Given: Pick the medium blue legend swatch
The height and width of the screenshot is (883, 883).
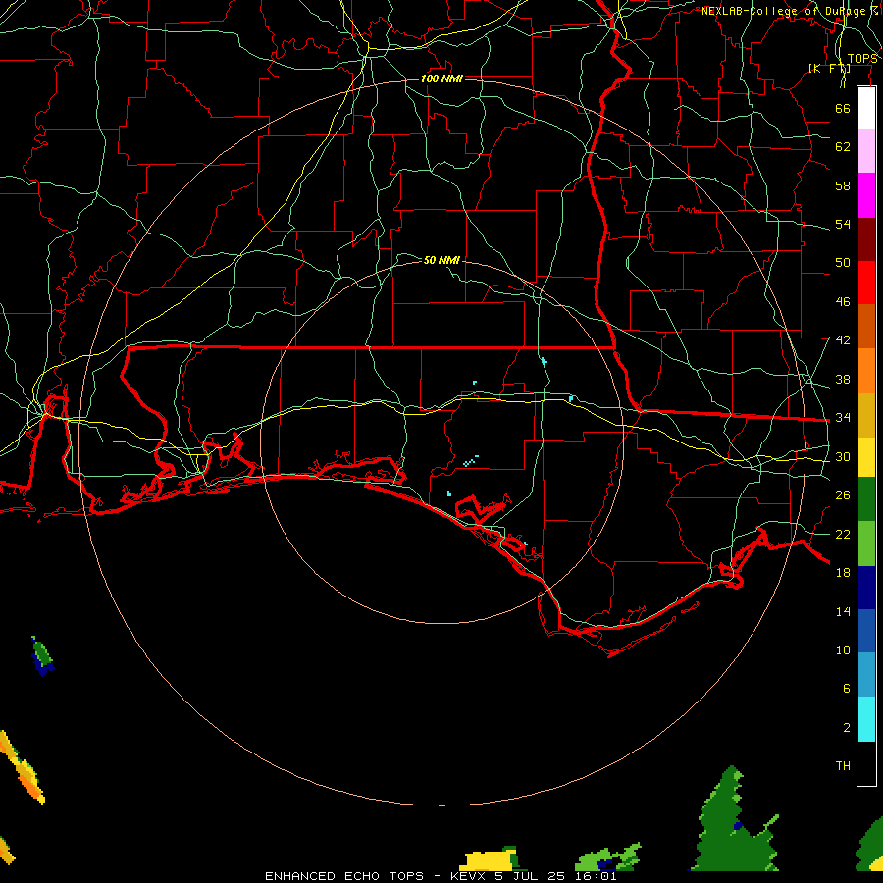Looking at the screenshot, I should tap(866, 631).
